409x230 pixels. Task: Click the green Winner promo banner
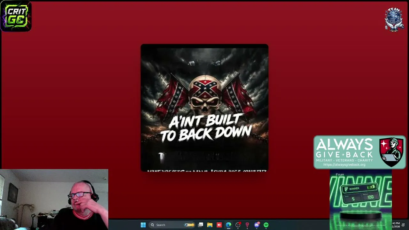(361, 200)
